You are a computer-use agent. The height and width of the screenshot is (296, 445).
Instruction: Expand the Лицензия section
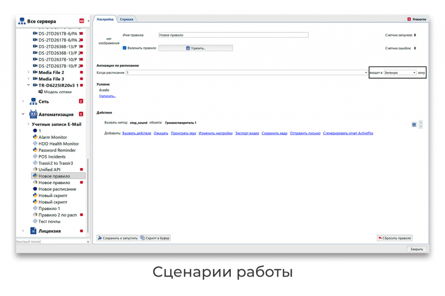click(x=23, y=231)
